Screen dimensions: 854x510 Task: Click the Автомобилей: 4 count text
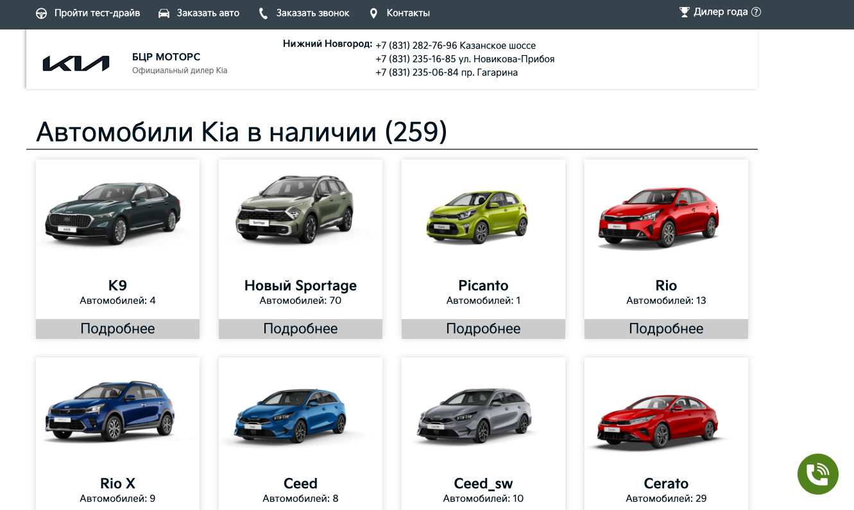(x=117, y=300)
